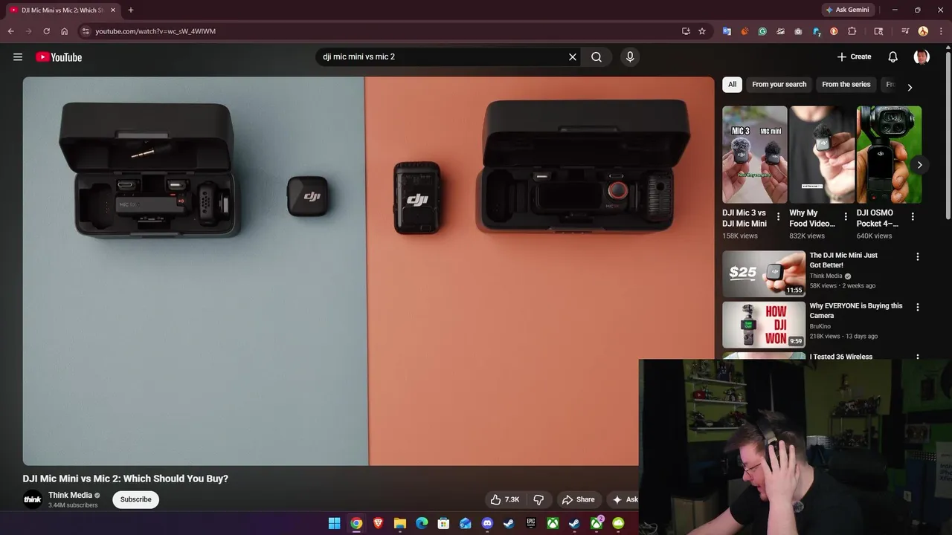Open options for I Tested 36 Wireless video
This screenshot has width=952, height=535.
917,357
